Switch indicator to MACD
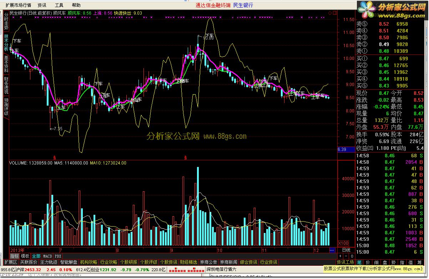Image resolution: width=429 pixels, height=279 pixels. coord(47,256)
